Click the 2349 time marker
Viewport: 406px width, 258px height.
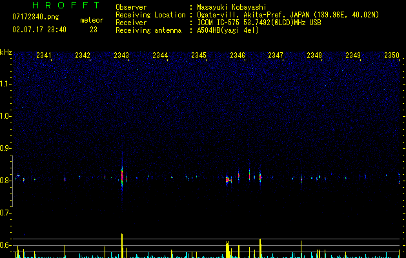click(353, 55)
